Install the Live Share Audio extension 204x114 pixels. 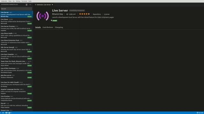tap(30, 37)
